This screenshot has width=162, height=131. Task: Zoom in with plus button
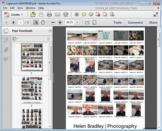coord(60,22)
